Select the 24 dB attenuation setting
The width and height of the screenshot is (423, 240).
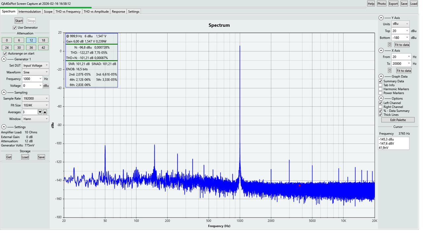(7, 47)
